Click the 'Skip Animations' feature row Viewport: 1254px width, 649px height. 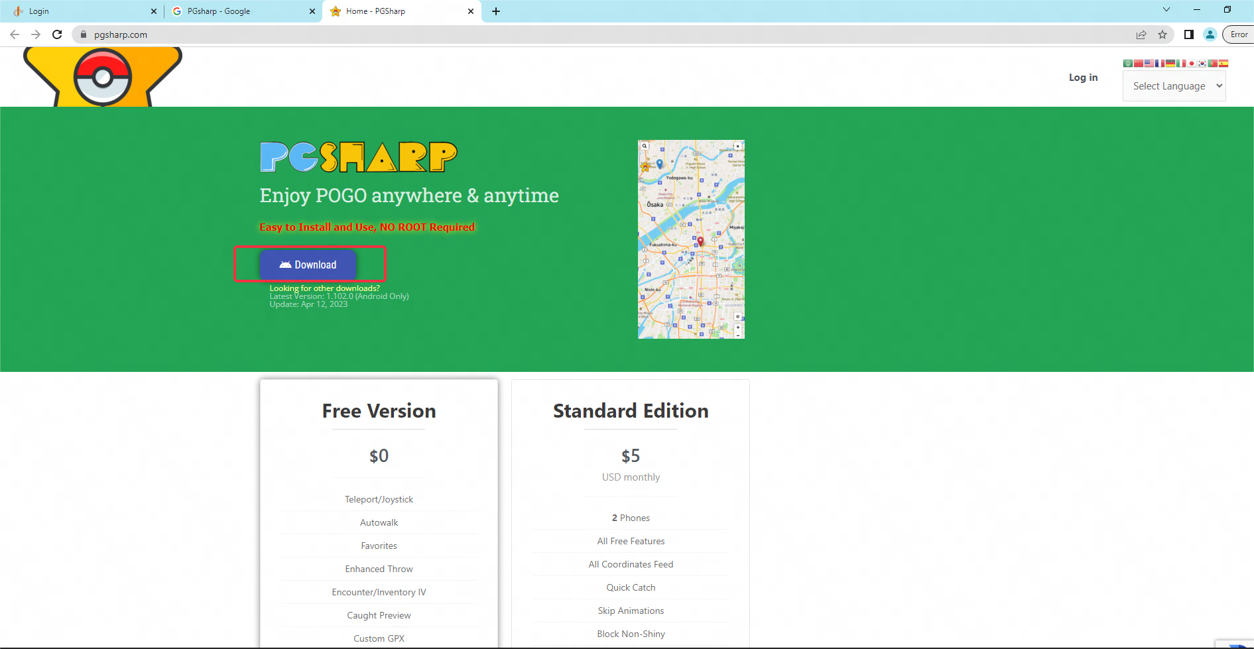631,611
